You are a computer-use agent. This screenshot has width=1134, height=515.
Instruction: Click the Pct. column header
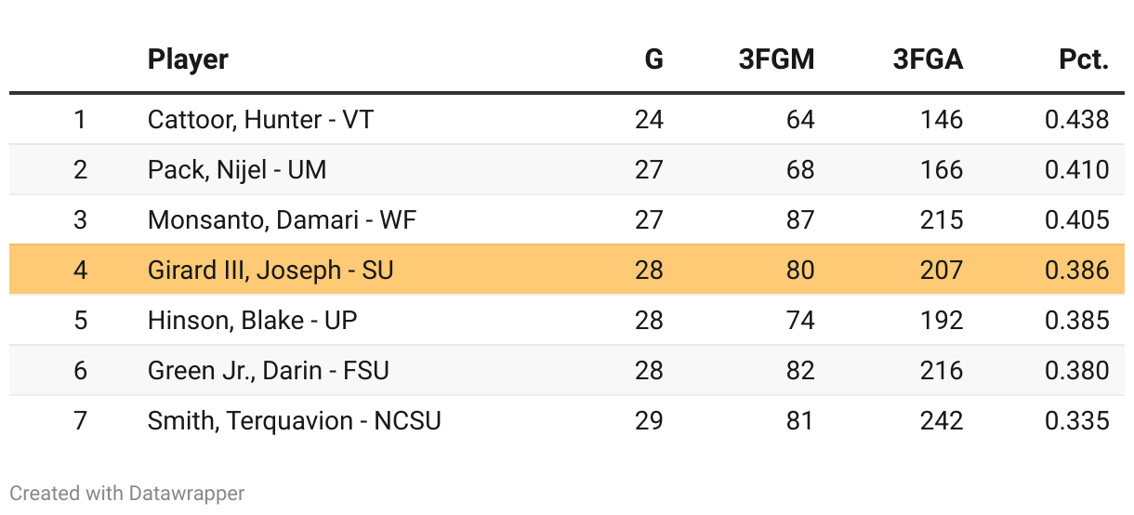pyautogui.click(x=1084, y=60)
